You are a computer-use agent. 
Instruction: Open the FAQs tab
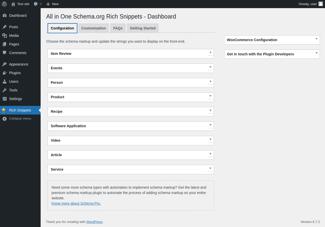click(118, 28)
